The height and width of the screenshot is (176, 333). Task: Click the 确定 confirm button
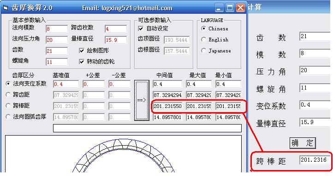point(303,143)
